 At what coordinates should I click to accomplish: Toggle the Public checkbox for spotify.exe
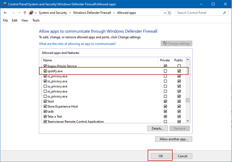[x=179, y=71]
